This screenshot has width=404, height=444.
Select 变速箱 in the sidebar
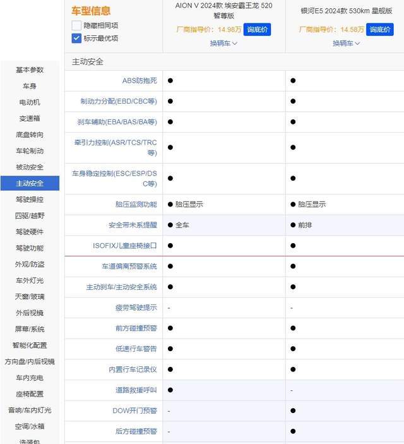pyautogui.click(x=30, y=118)
